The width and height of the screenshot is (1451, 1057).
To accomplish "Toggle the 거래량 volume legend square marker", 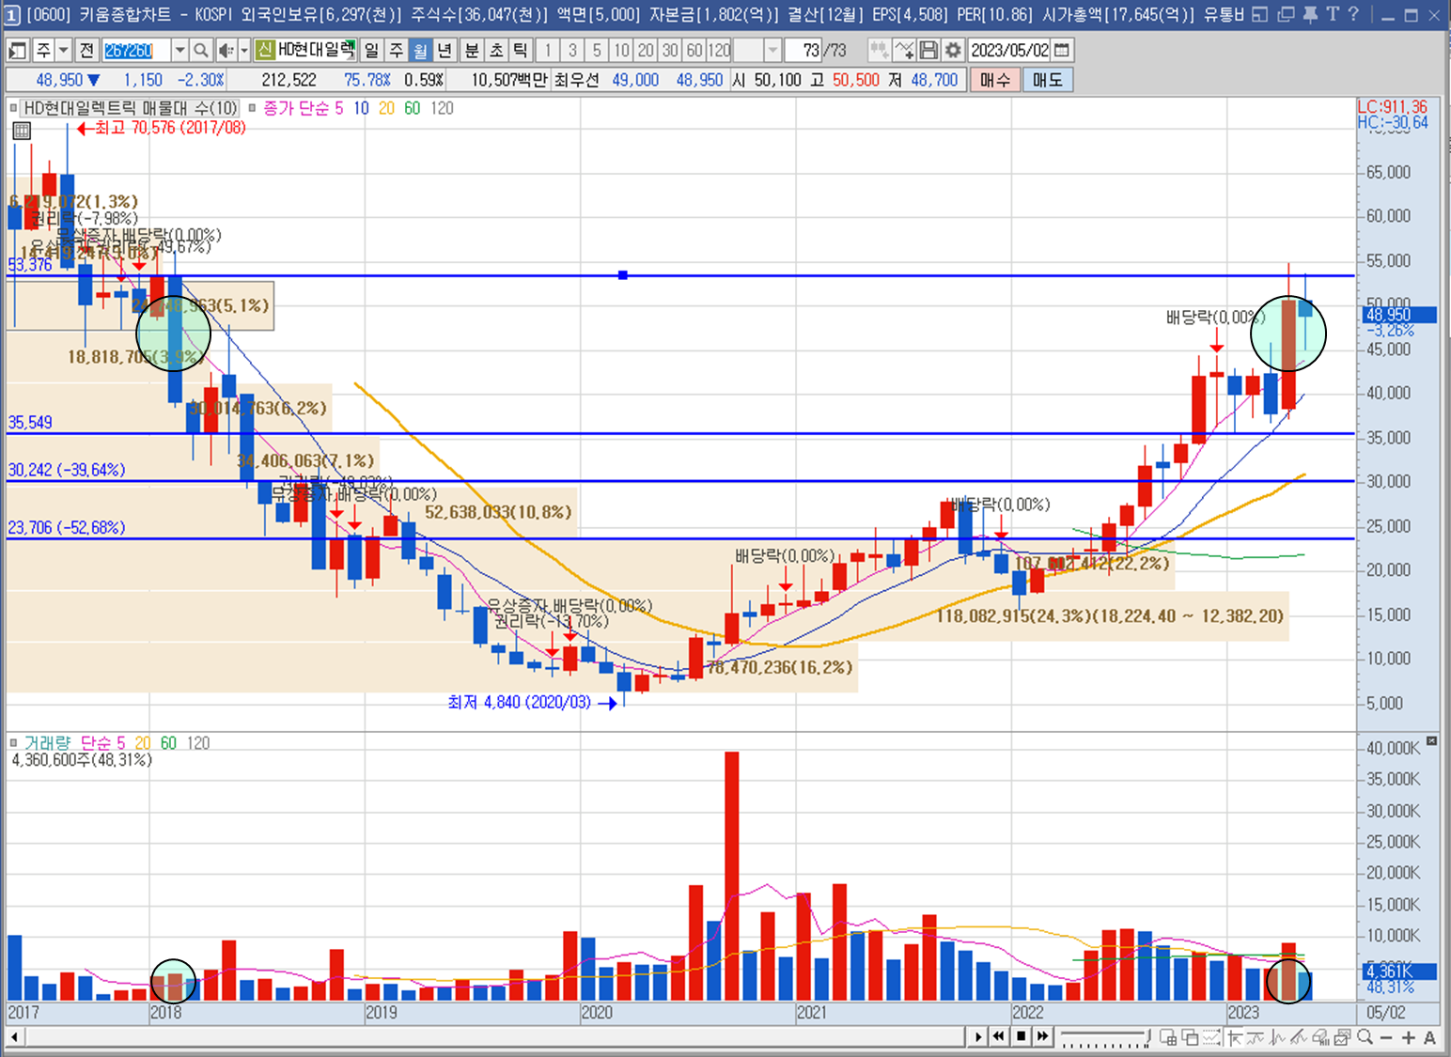I will [14, 743].
